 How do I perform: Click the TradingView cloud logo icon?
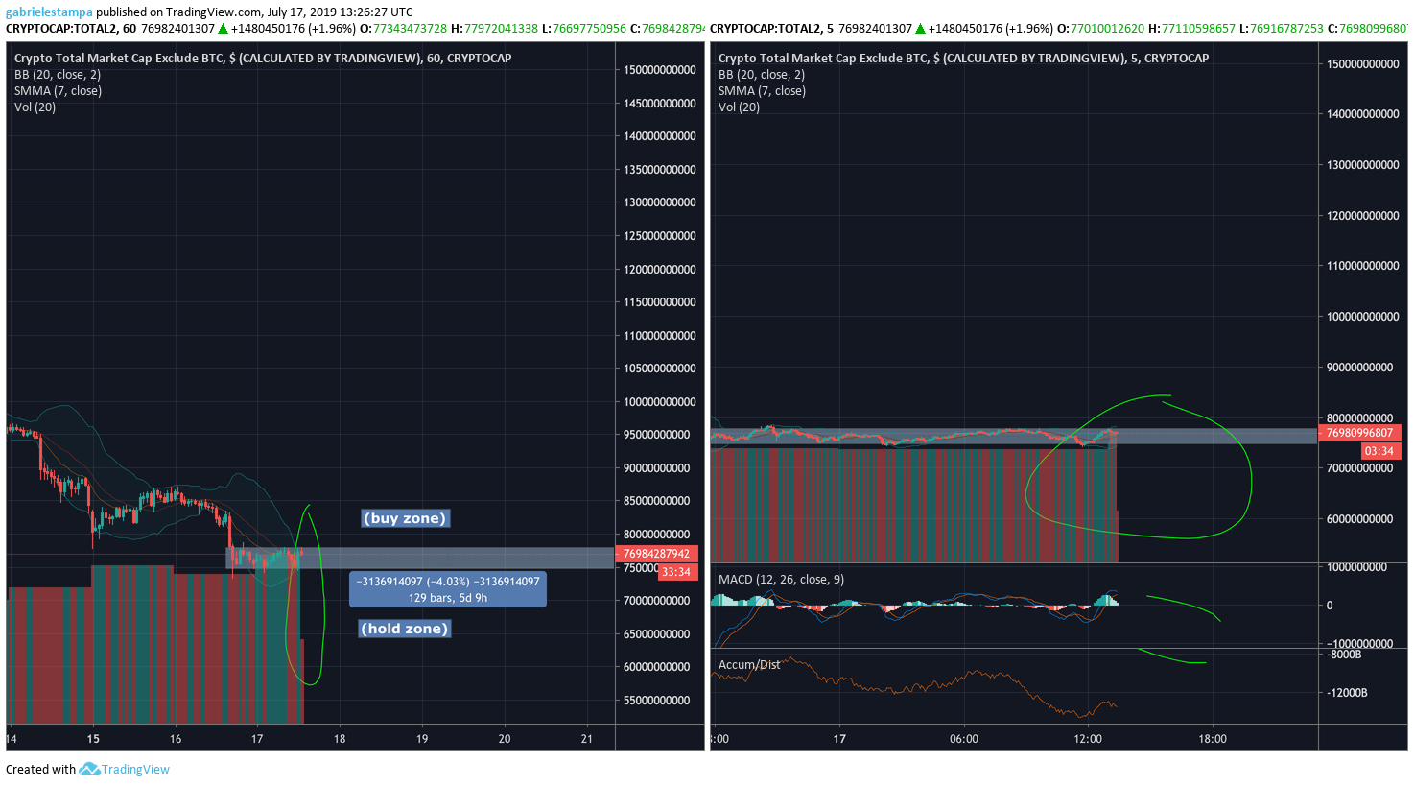[x=89, y=769]
